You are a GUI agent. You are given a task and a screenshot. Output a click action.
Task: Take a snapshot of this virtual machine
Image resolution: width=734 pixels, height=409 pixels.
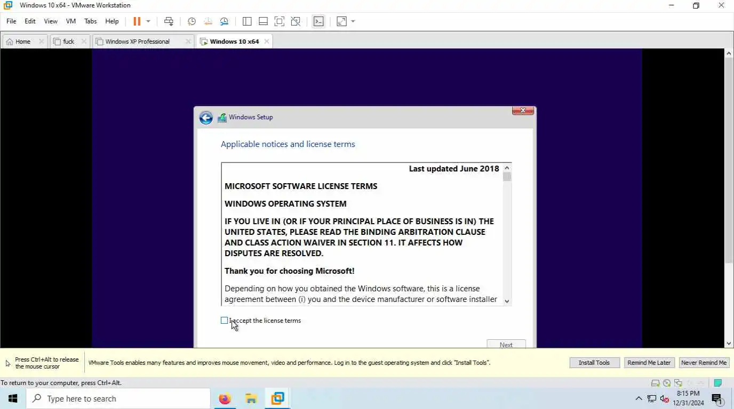click(192, 21)
